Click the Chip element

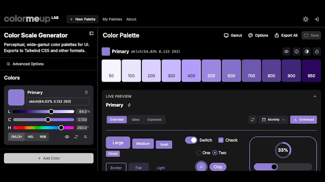click(218, 167)
